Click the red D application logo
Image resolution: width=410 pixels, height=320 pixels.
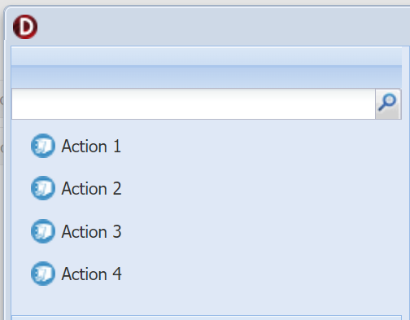click(25, 27)
